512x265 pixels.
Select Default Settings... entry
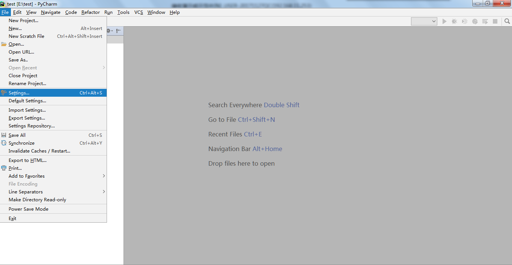[53, 101]
